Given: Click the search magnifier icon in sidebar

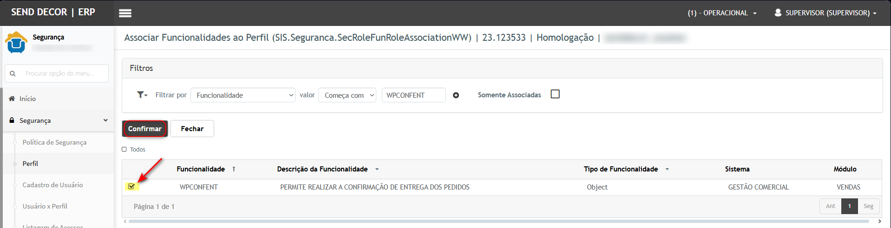Looking at the screenshot, I should 13,74.
